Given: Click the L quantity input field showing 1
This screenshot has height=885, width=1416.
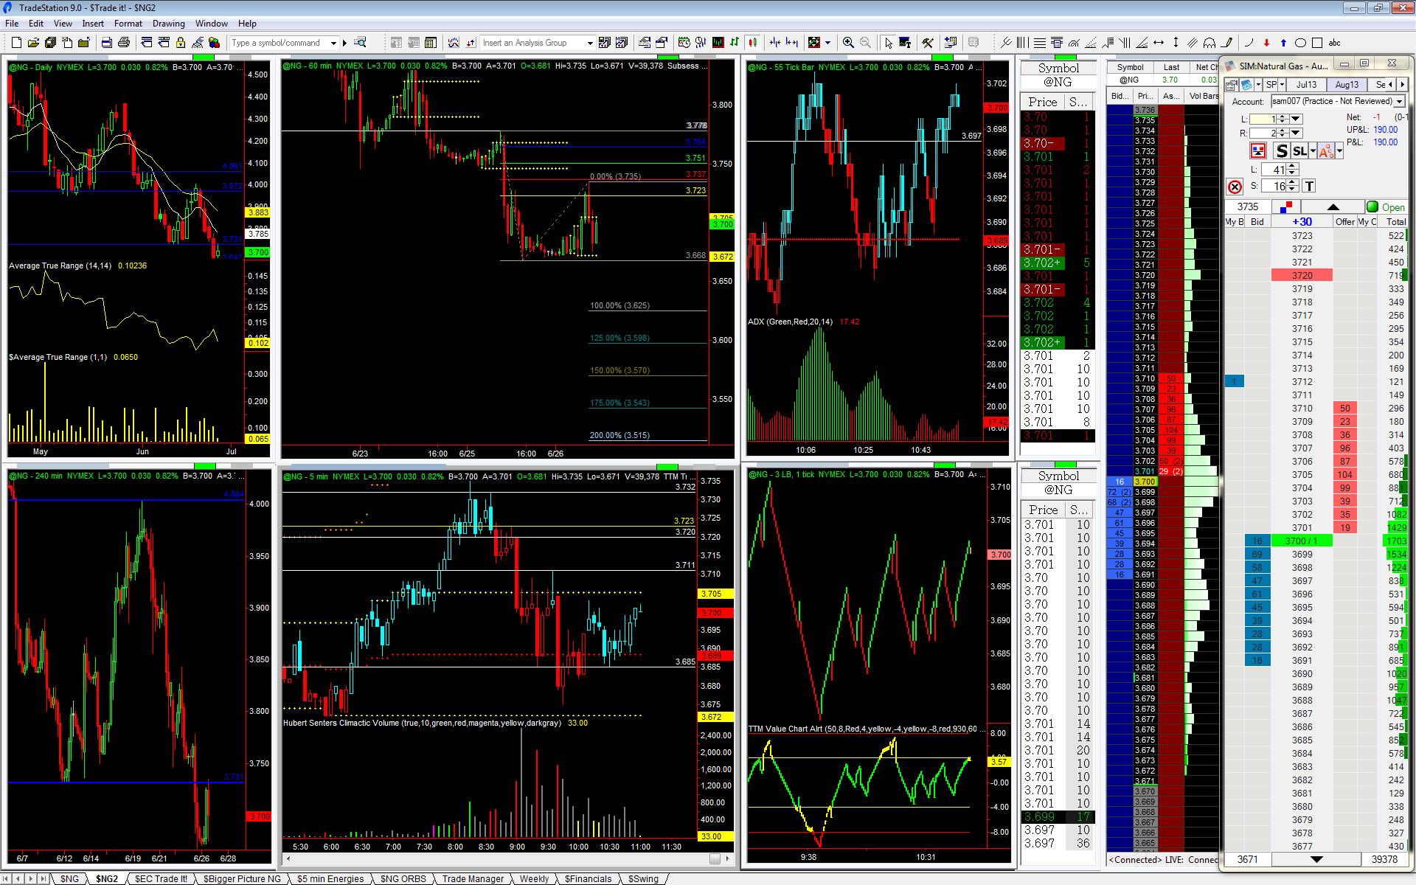Looking at the screenshot, I should 1263,119.
